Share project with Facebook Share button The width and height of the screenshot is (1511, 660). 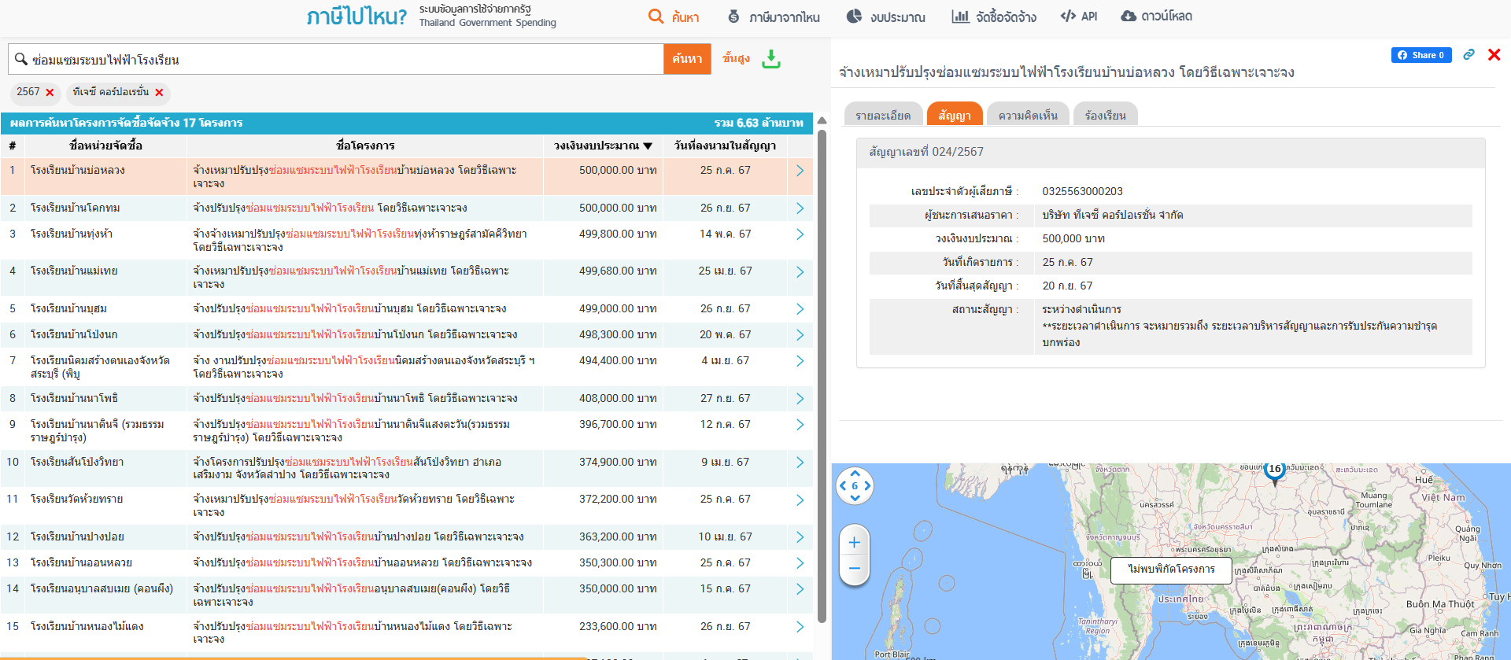point(1420,55)
